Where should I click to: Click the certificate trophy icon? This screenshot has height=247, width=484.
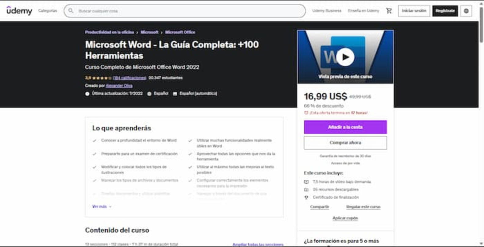click(306, 197)
